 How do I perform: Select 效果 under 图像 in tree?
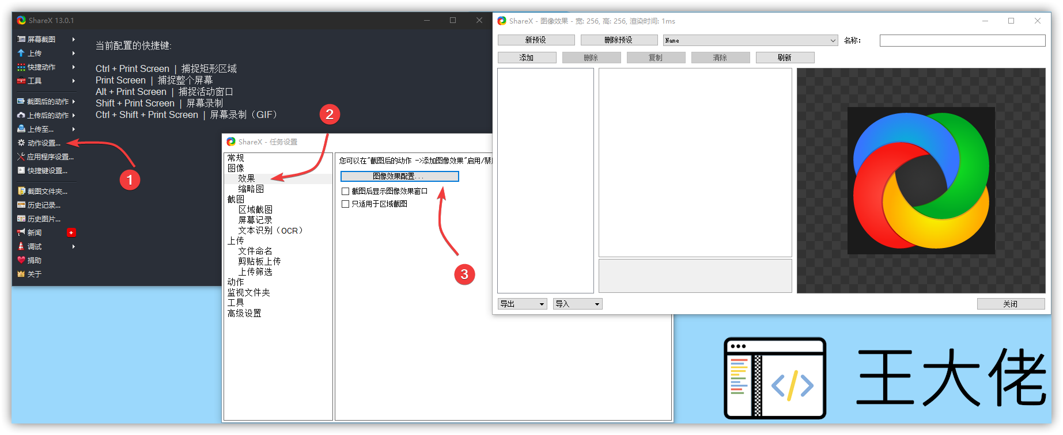click(247, 178)
